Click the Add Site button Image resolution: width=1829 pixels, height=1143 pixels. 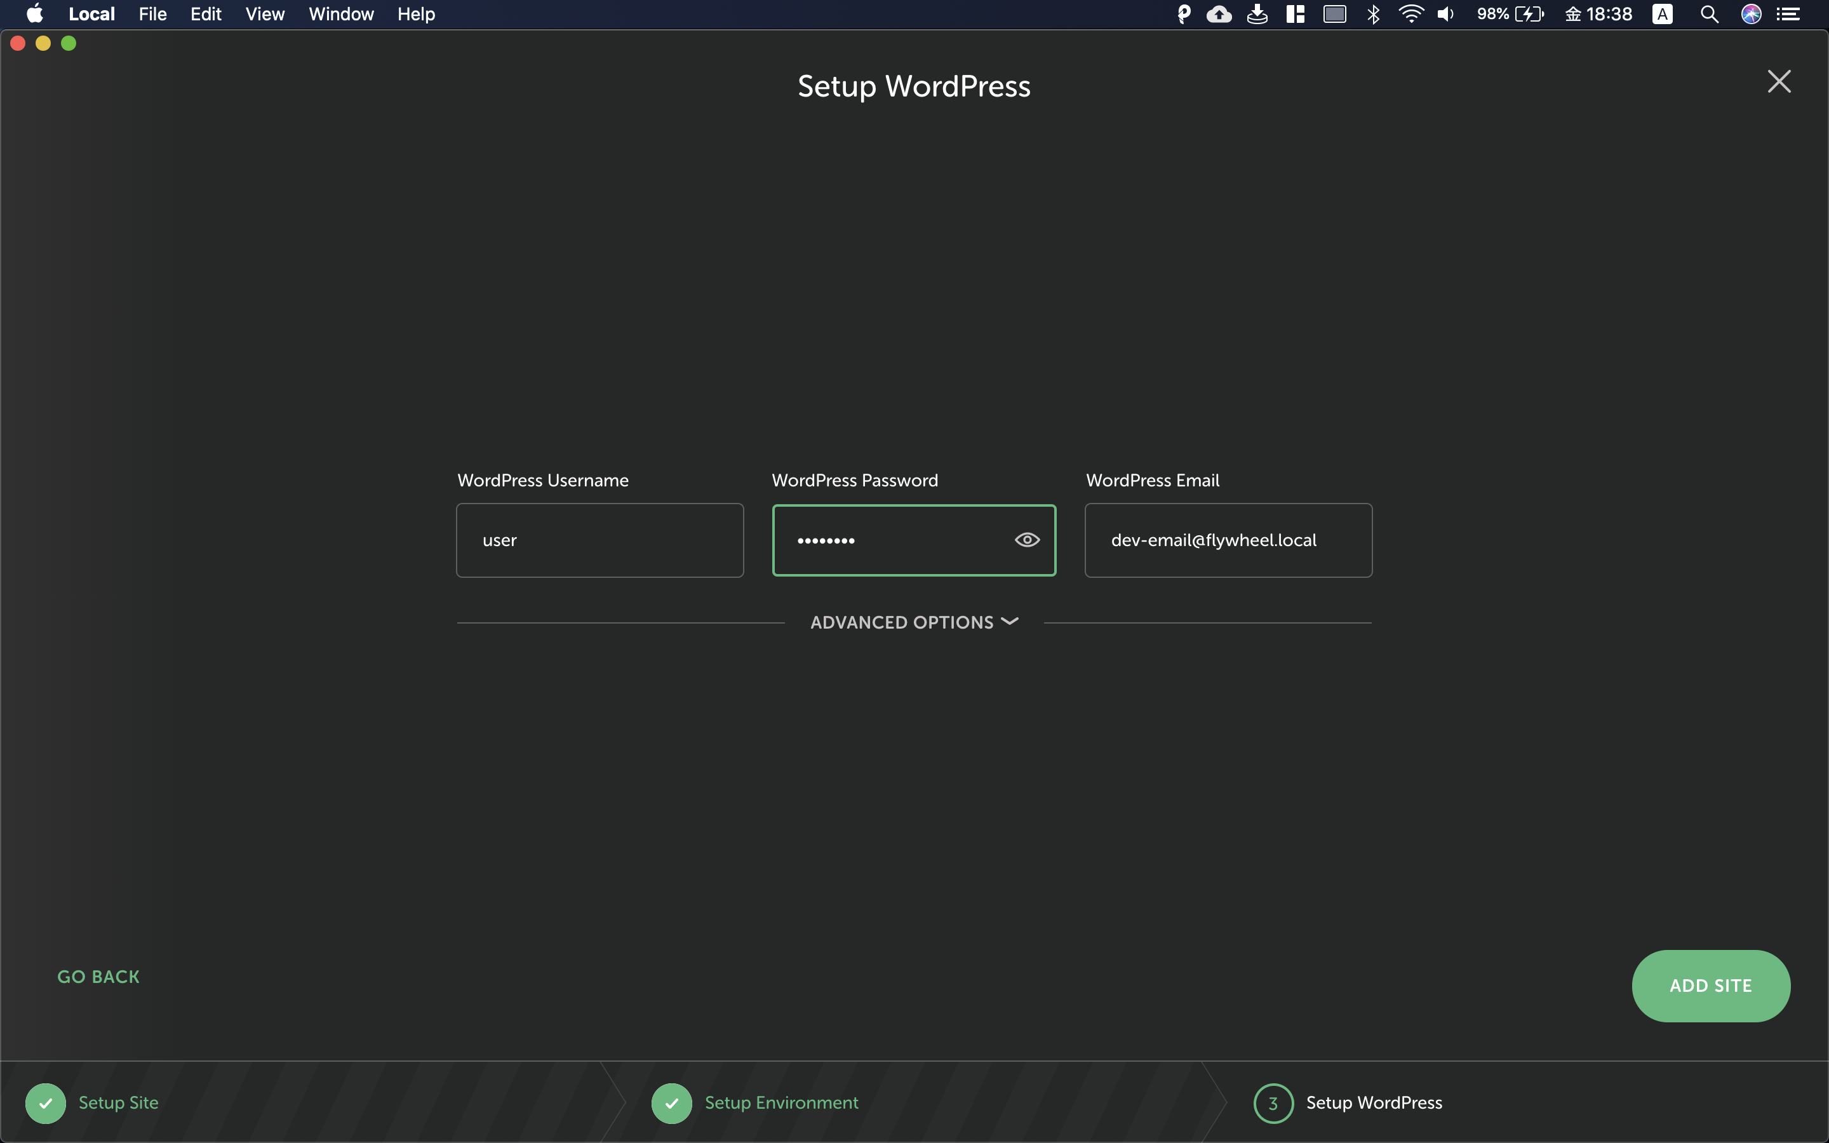(1711, 986)
